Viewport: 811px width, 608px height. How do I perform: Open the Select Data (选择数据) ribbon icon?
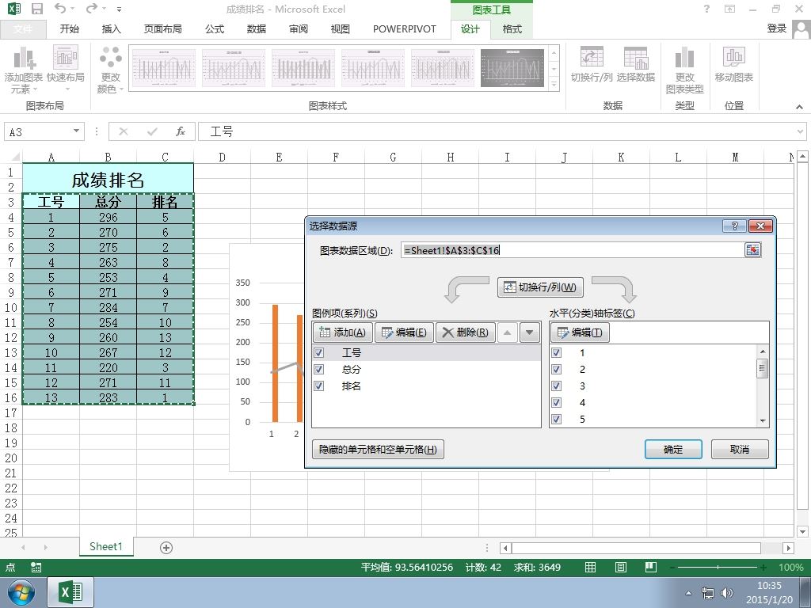pos(636,65)
